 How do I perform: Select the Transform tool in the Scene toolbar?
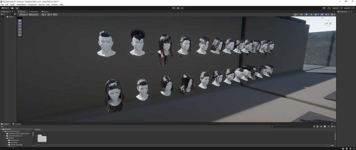tap(20, 35)
